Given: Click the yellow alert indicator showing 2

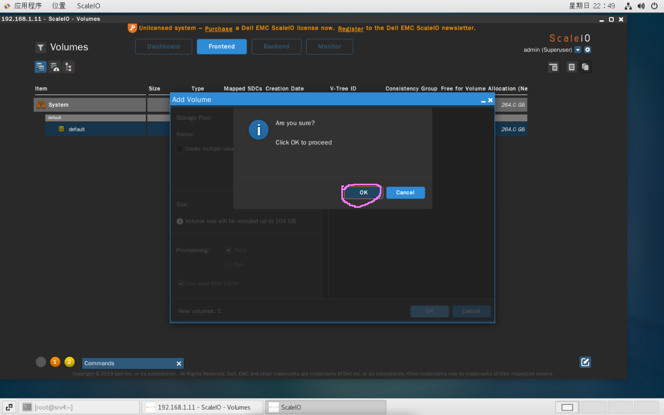Looking at the screenshot, I should [x=69, y=362].
